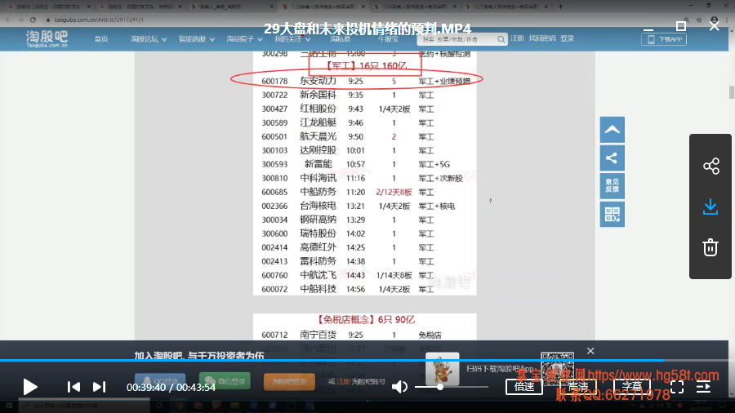The image size is (735, 413).
Task: Download the video with the blue arrow
Action: point(710,206)
